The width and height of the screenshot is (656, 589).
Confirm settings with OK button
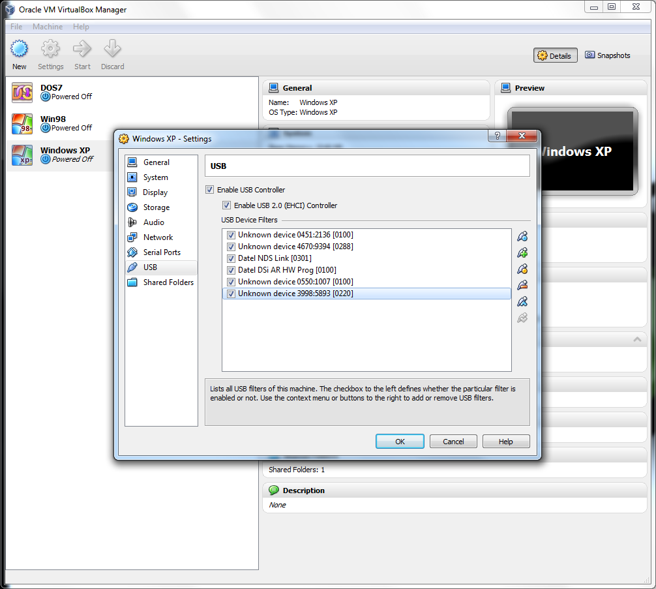[400, 441]
